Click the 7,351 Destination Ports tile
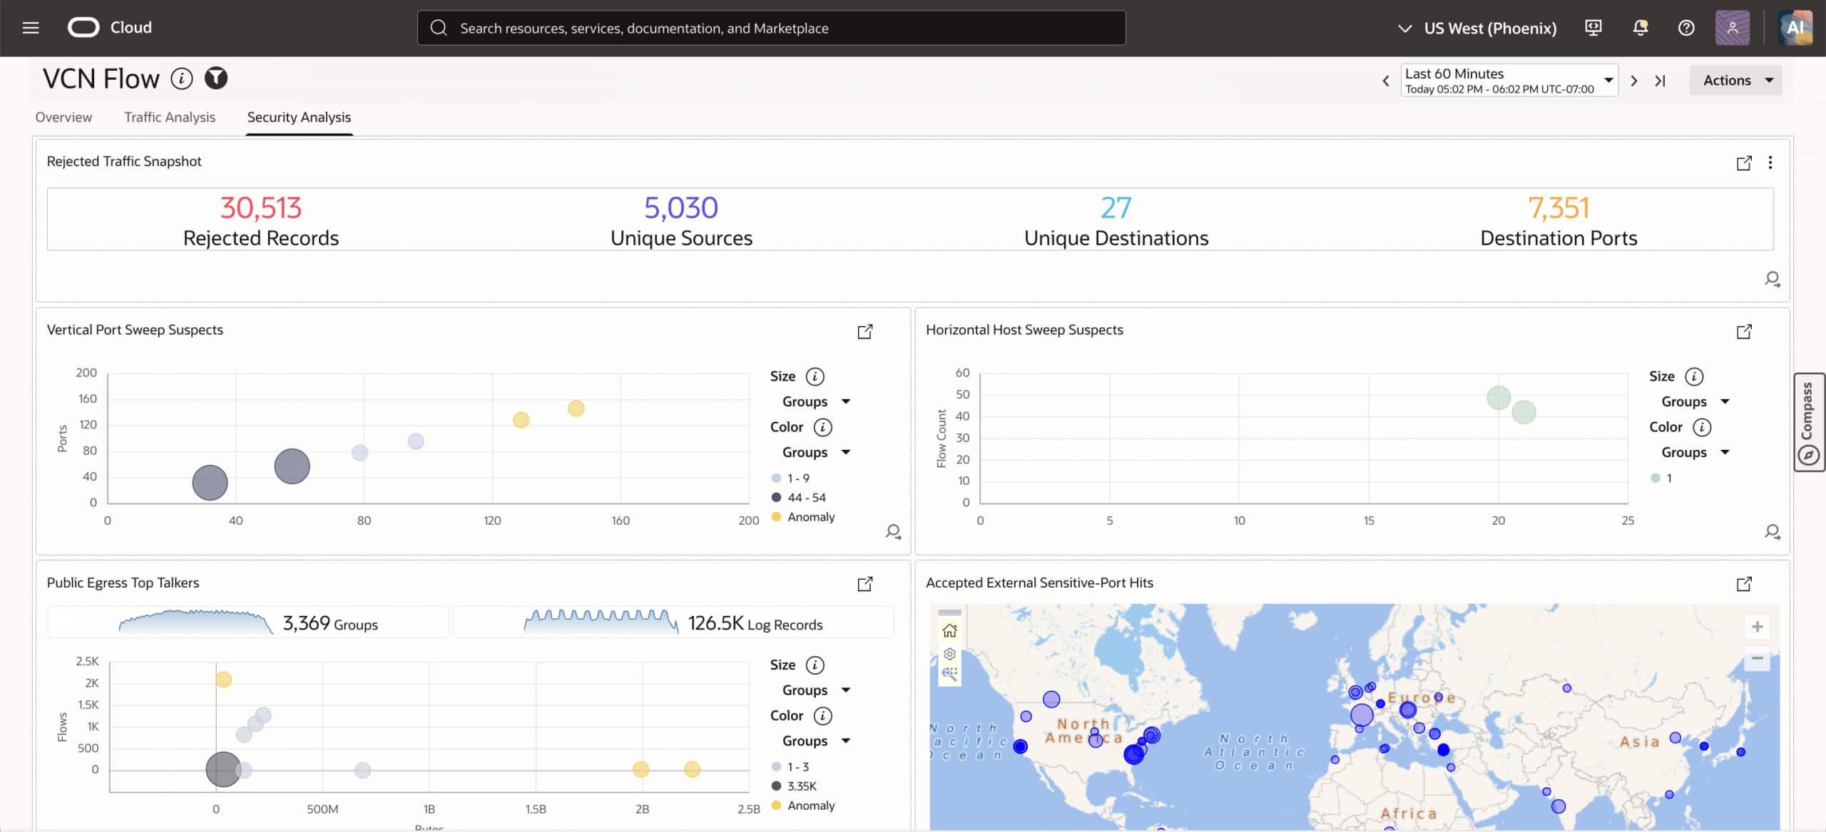 click(1559, 220)
